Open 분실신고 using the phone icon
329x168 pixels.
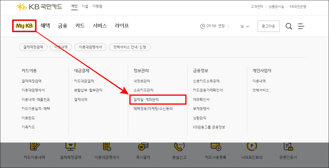tap(179, 151)
